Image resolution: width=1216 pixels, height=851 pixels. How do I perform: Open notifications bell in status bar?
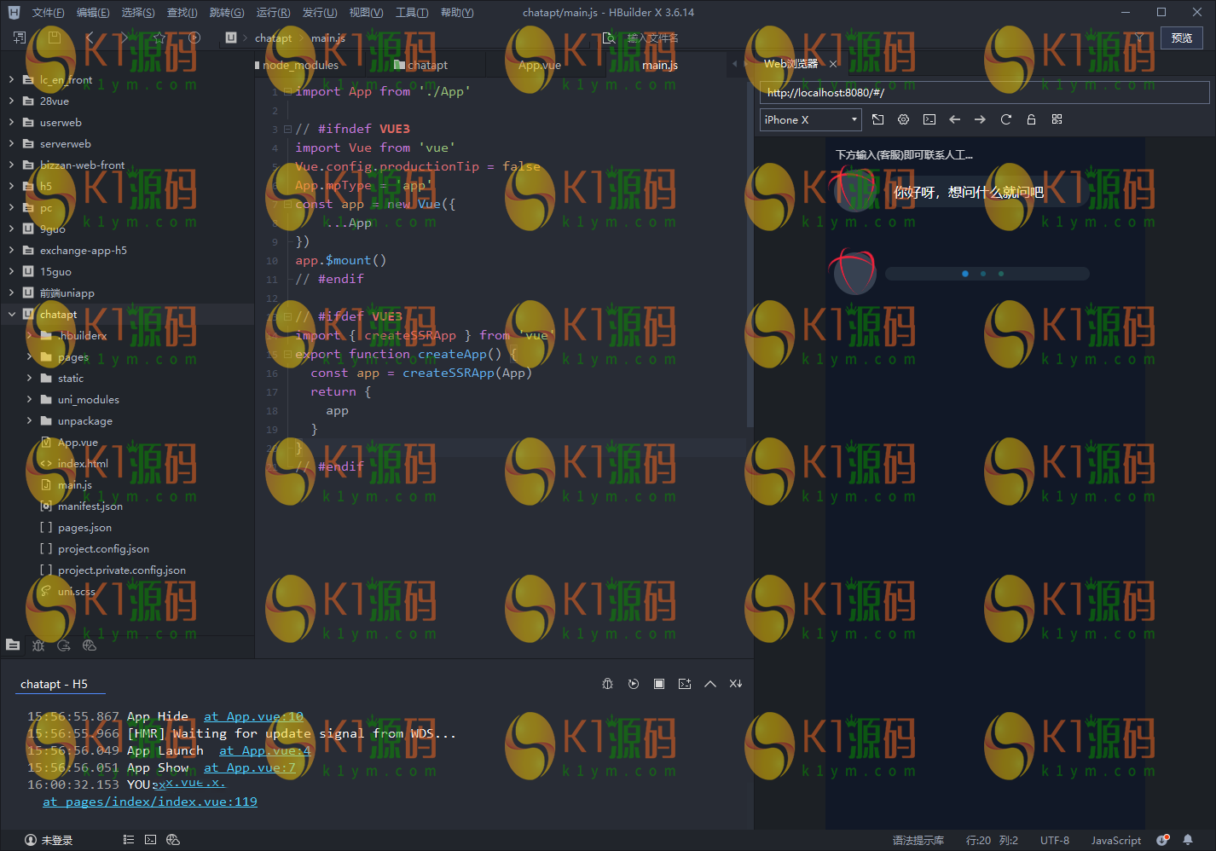1188,840
